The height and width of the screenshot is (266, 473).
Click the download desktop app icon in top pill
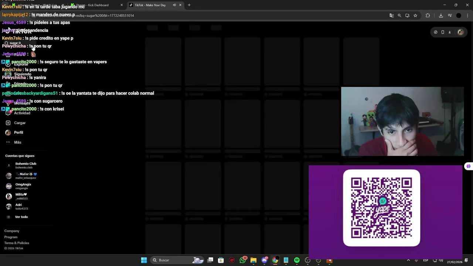coord(450,32)
